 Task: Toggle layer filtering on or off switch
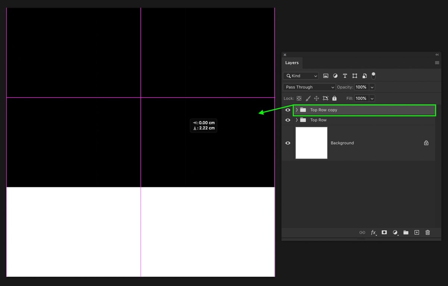373,76
